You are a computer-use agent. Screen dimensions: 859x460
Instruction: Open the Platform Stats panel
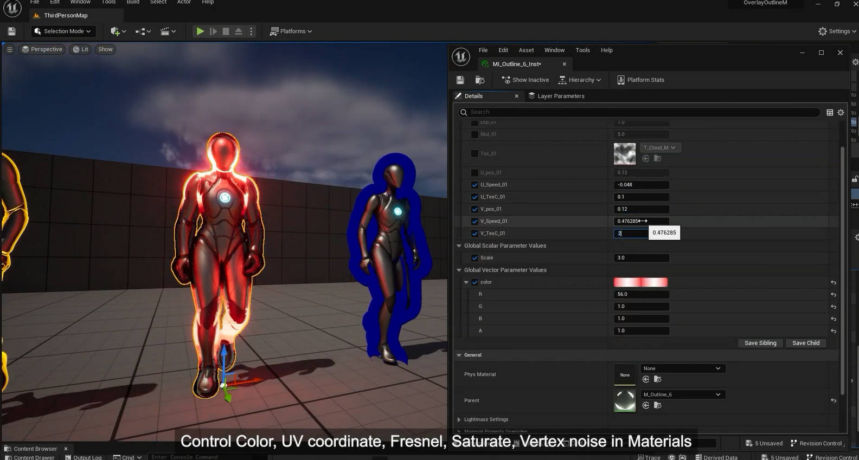click(640, 80)
